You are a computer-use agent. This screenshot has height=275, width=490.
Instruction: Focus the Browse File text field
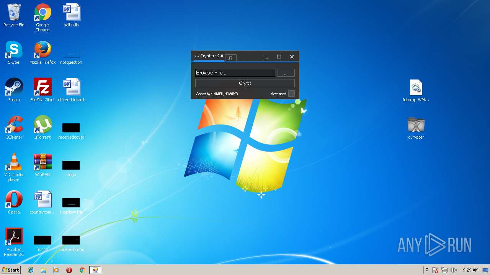[x=235, y=73]
